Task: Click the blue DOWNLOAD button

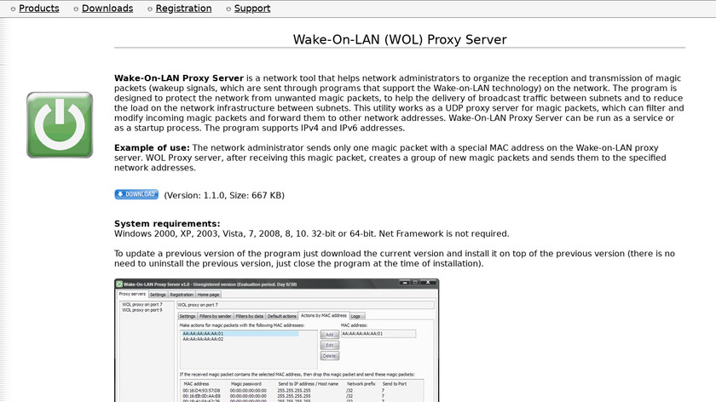Action: pyautogui.click(x=136, y=194)
